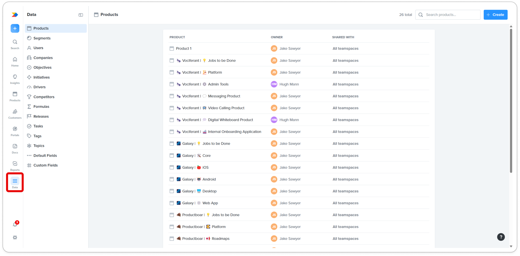
Task: Open Products in the left rail
Action: coord(15,96)
